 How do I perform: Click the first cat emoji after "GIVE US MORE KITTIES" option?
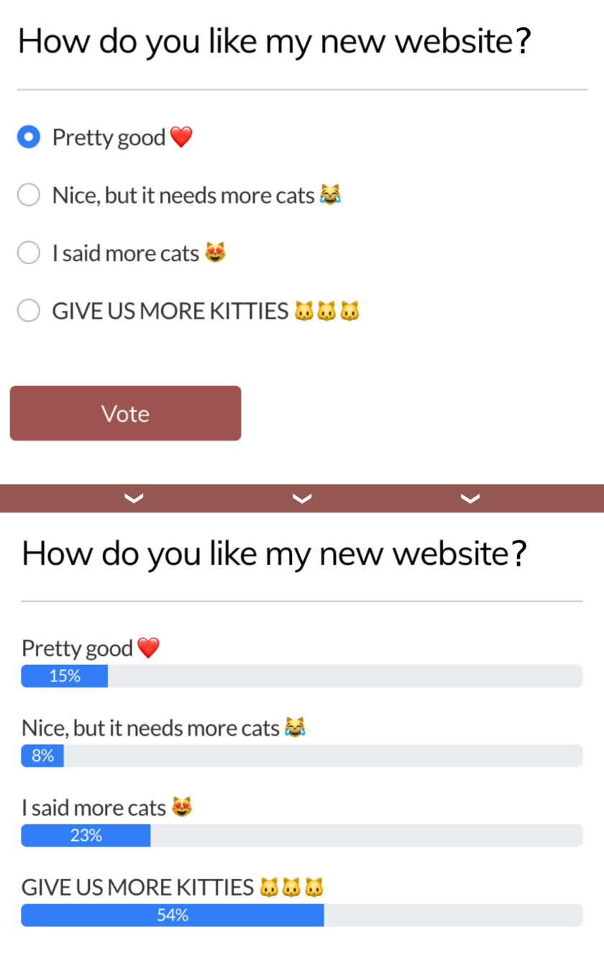pyautogui.click(x=304, y=312)
